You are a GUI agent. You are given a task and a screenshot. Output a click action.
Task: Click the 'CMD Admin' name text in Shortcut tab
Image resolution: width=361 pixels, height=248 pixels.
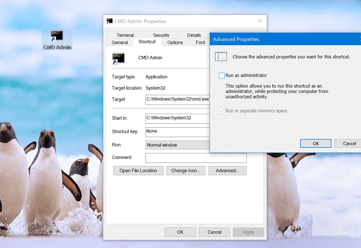click(x=150, y=58)
